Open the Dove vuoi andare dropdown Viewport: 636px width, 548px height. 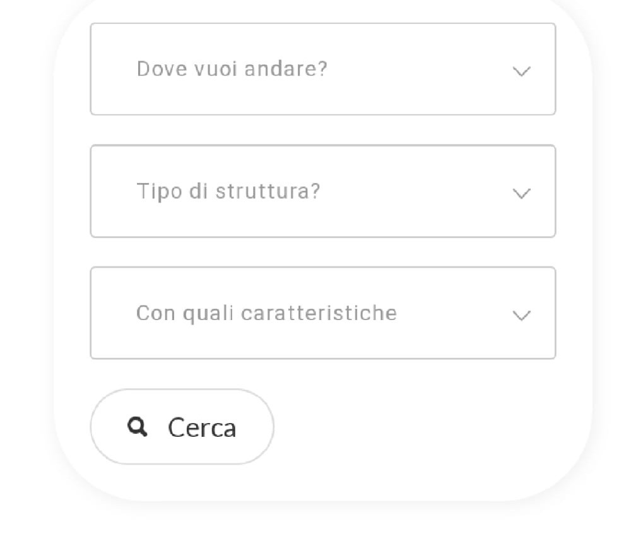323,69
